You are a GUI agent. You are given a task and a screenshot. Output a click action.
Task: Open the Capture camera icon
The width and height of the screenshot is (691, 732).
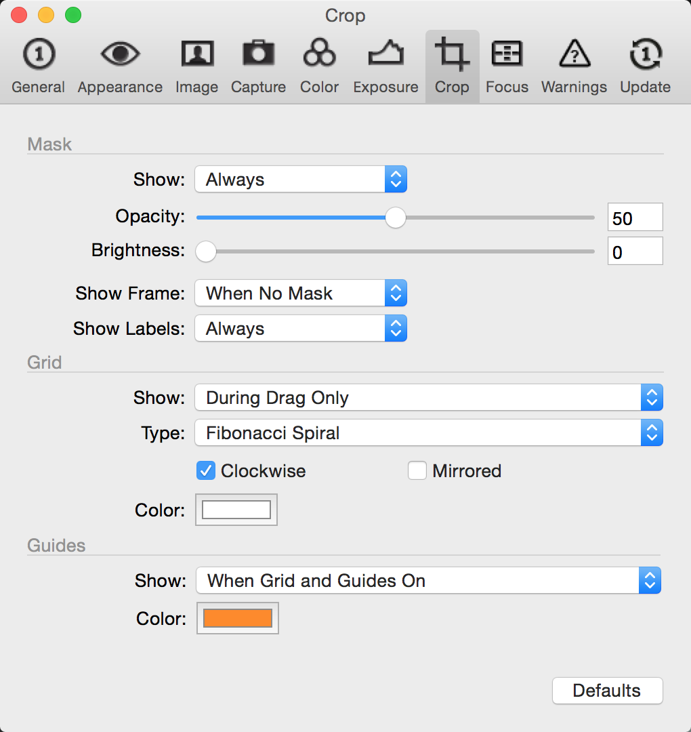coord(259,54)
